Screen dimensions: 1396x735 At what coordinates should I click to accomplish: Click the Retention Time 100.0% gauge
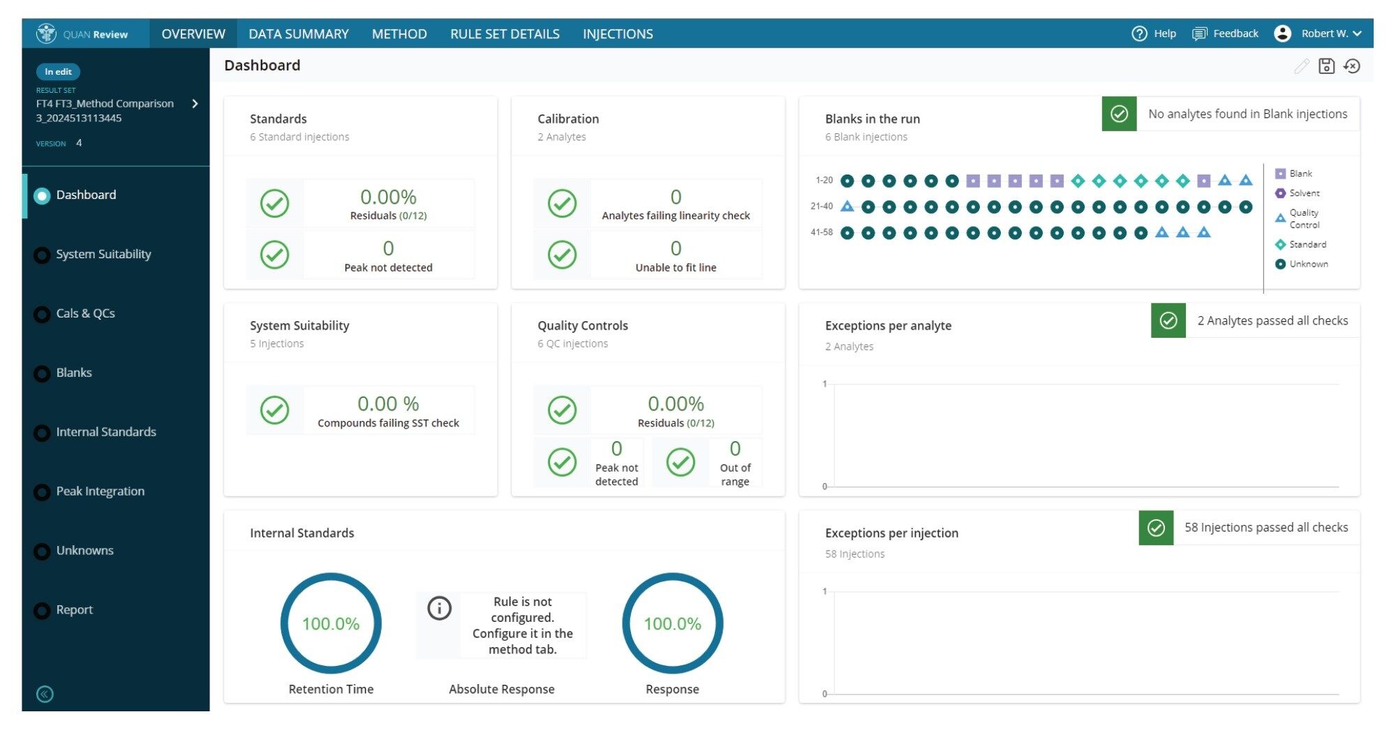pos(331,623)
